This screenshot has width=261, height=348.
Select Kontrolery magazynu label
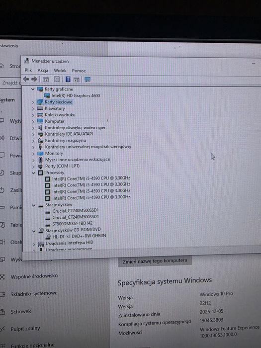click(66, 141)
